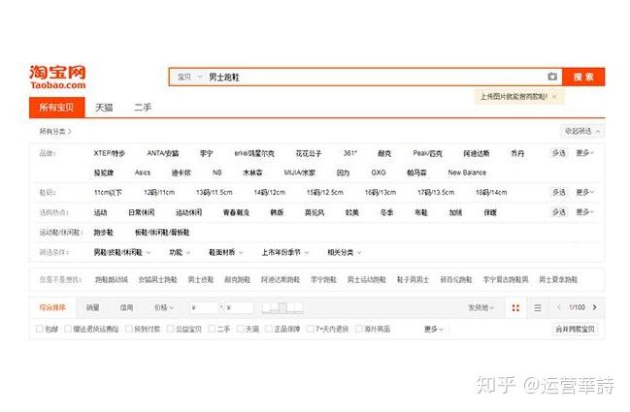Sort results by 销量
The image size is (630, 412).
point(93,307)
